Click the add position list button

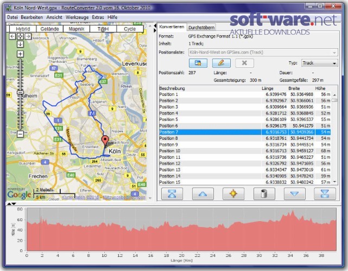(x=198, y=63)
